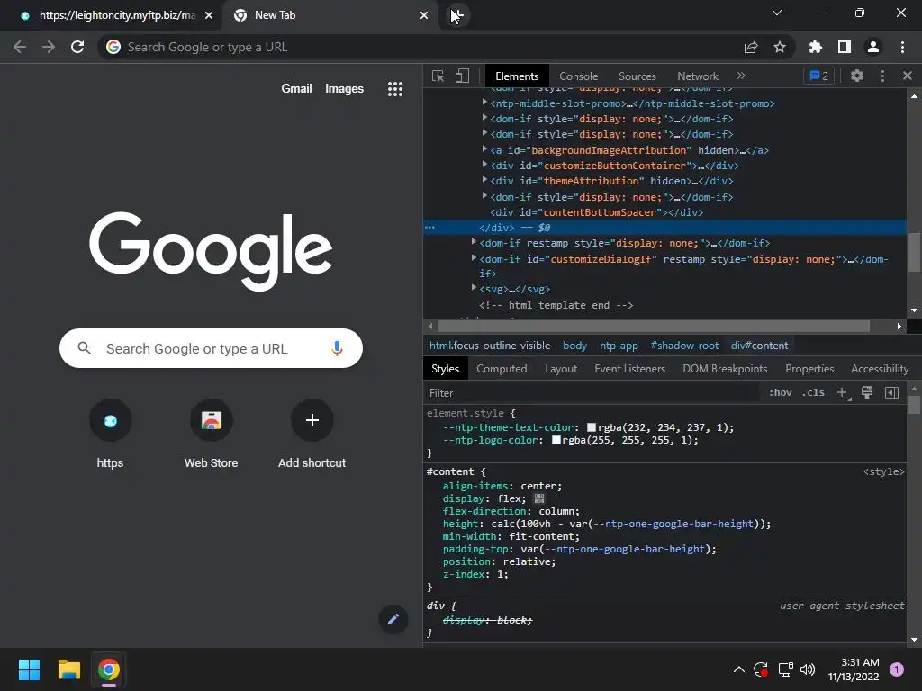Open the 2 issues counter badge

point(818,76)
